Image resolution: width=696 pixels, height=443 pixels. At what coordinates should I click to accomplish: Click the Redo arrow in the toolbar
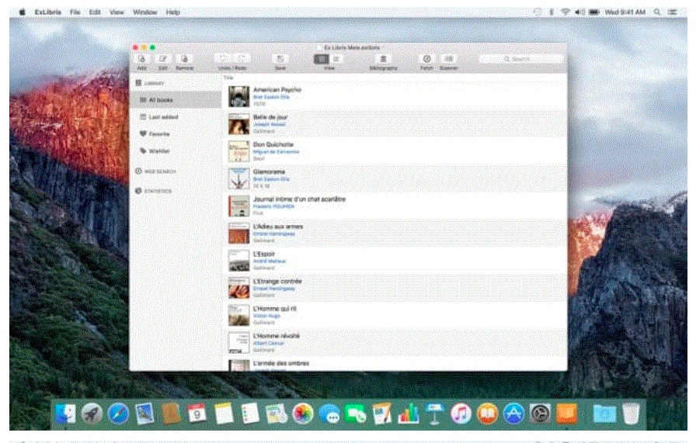(242, 58)
